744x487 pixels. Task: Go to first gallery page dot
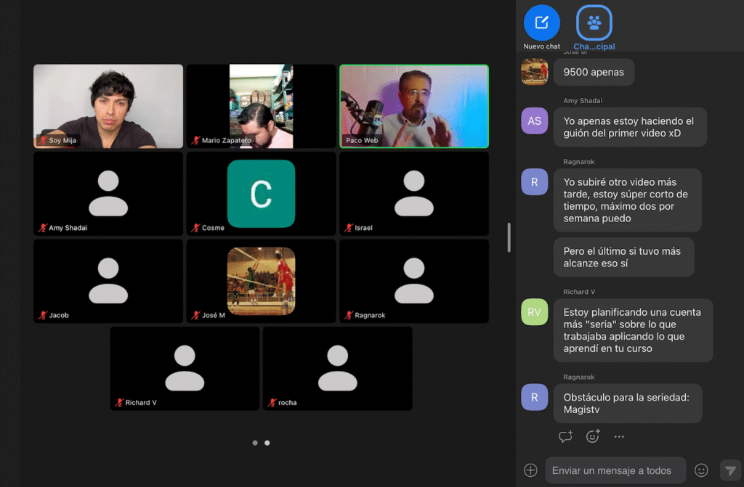coord(254,442)
